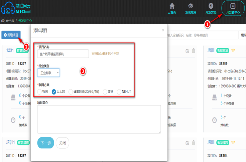Click edit icon on bottom project card
This screenshot has width=246, height=162.
point(187,143)
